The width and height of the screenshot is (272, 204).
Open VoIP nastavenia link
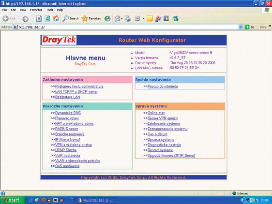67,156
